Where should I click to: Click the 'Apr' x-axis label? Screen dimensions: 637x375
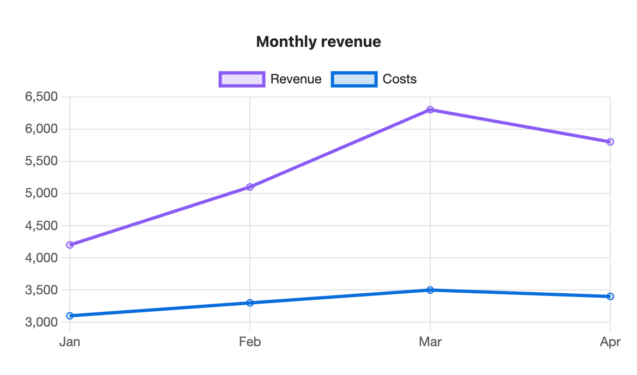click(610, 342)
